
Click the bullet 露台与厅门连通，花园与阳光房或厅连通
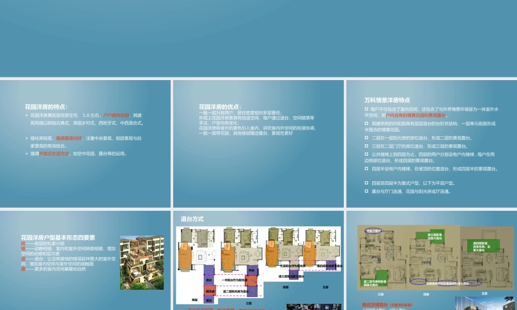point(408,191)
